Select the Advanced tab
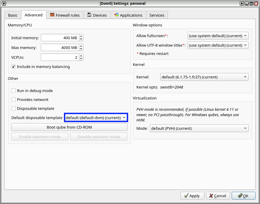 click(x=34, y=15)
